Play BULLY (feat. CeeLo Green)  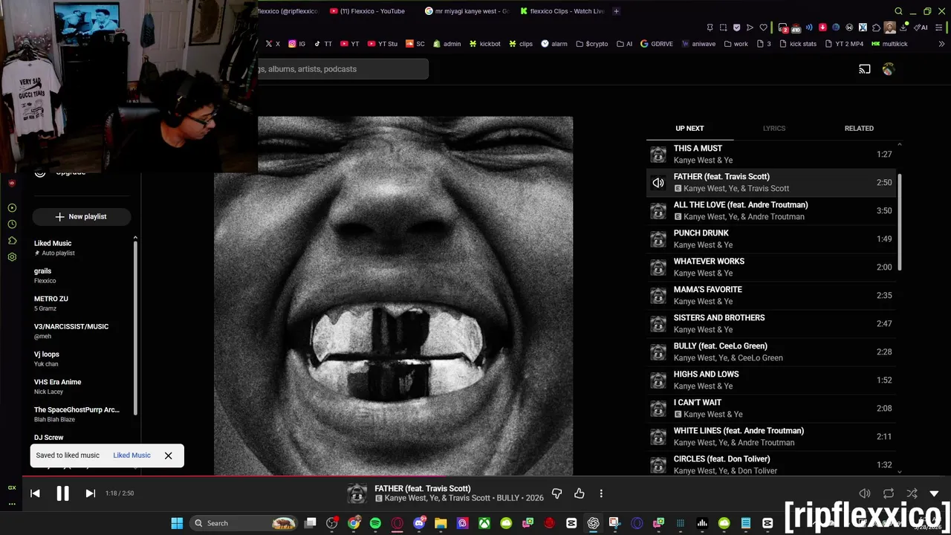coord(771,352)
